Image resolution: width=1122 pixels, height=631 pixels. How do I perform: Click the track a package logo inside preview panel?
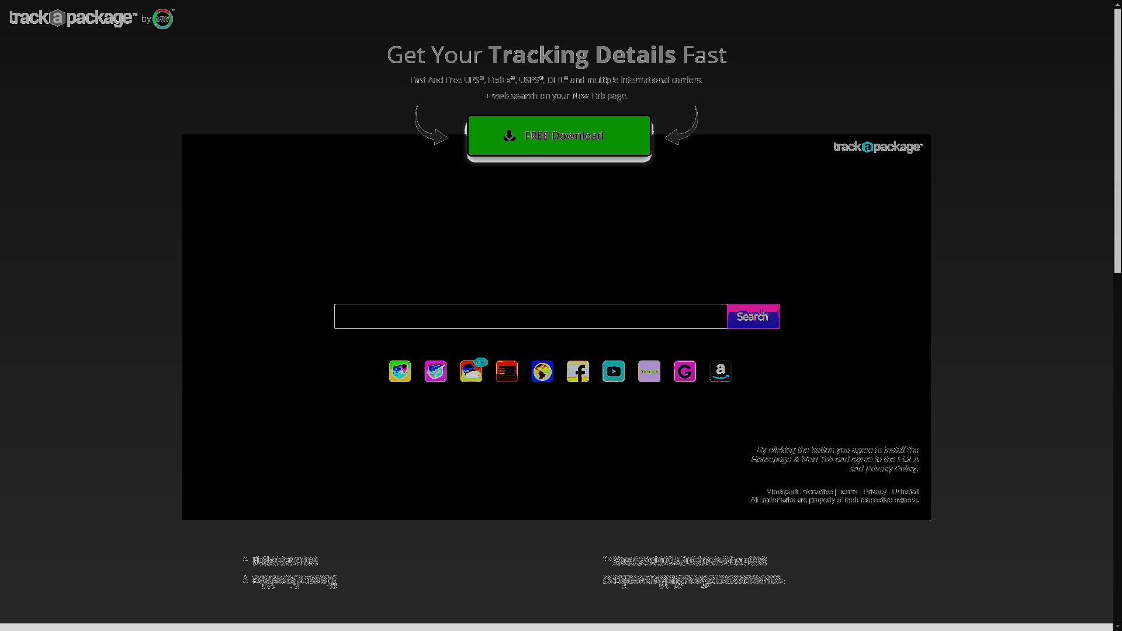878,147
